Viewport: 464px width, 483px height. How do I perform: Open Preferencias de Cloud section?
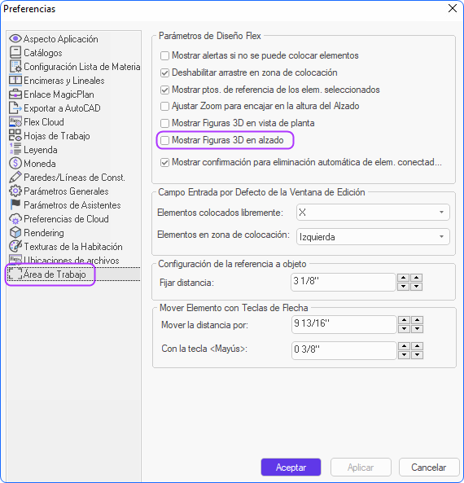66,219
